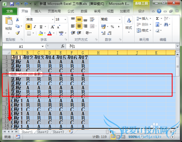The width and height of the screenshot is (182, 142).
Task: Open the number format dropdown
Action: pyautogui.click(x=120, y=19)
